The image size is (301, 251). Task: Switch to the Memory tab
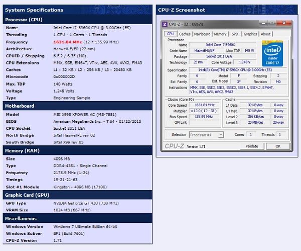pos(220,34)
